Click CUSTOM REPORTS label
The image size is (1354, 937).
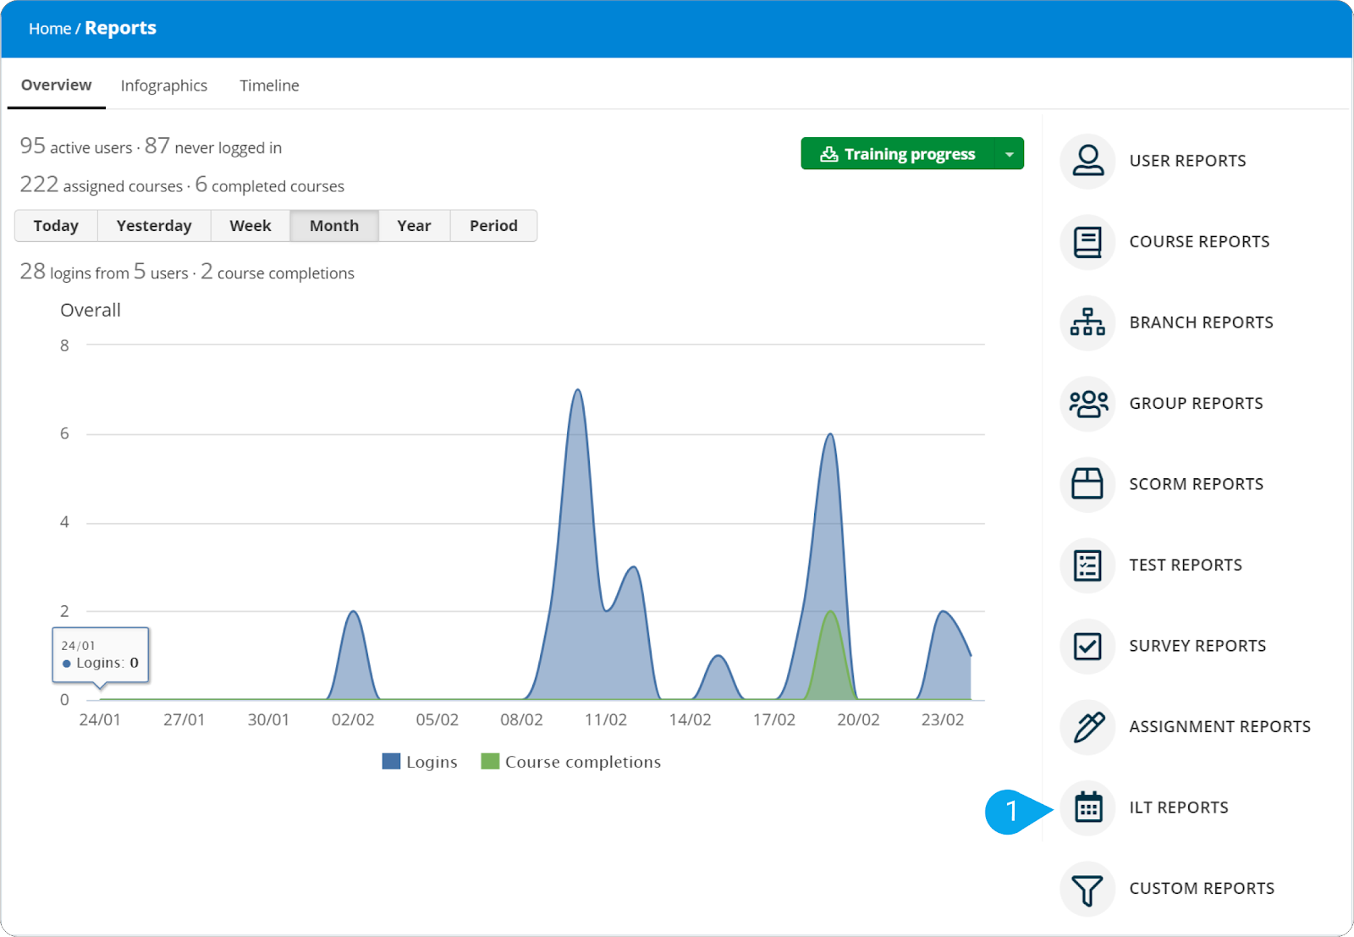pyautogui.click(x=1202, y=889)
